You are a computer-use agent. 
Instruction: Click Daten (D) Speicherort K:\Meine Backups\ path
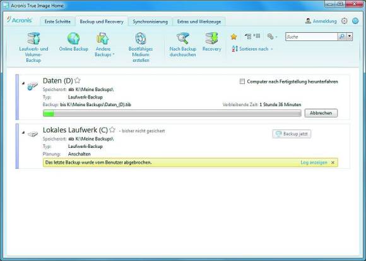(x=94, y=90)
